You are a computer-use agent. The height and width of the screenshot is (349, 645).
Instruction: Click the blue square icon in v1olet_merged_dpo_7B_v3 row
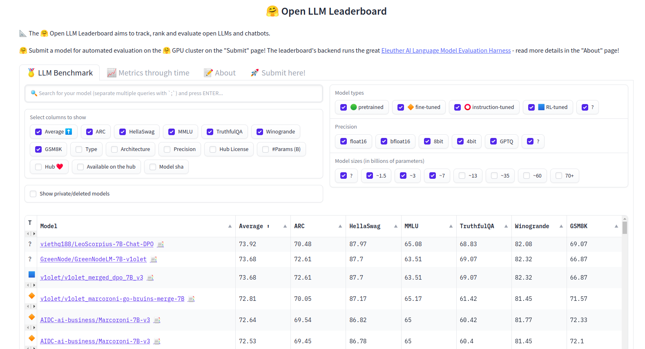(x=31, y=274)
